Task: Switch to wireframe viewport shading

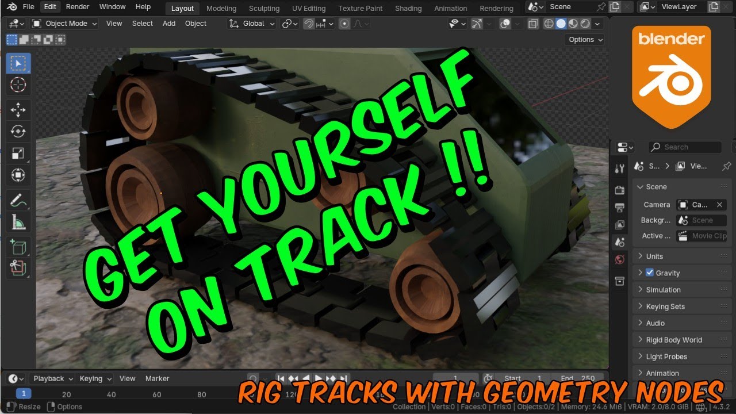Action: (x=549, y=24)
